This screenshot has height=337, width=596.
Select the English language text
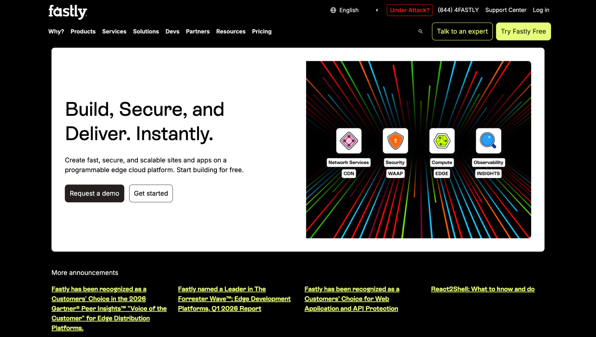pos(349,10)
